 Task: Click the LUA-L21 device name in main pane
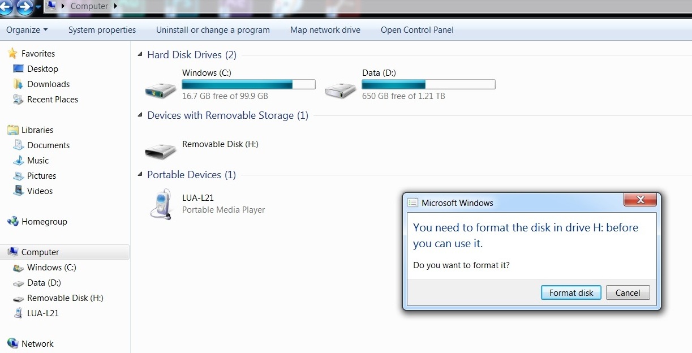(x=198, y=198)
